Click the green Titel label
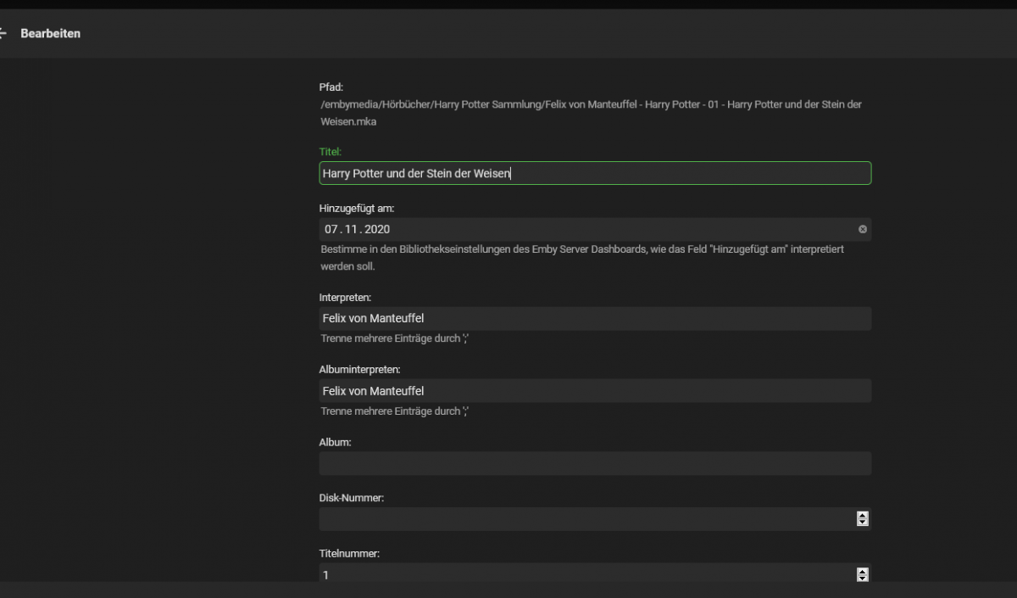This screenshot has height=598, width=1017. tap(330, 152)
